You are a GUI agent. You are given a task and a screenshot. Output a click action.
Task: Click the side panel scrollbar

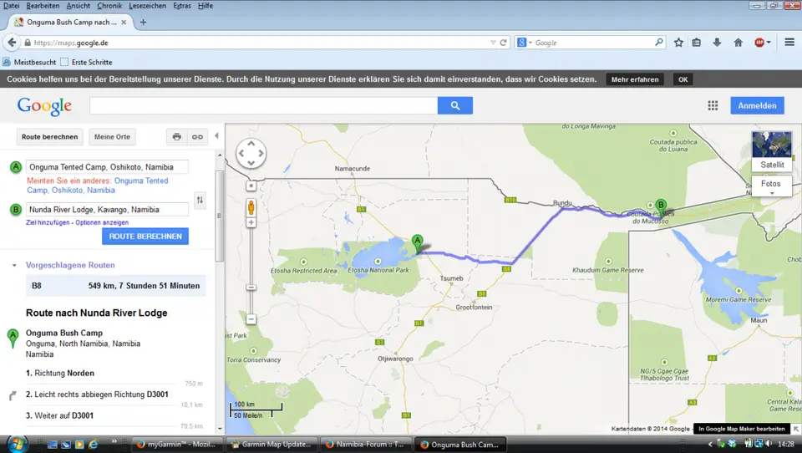pyautogui.click(x=220, y=216)
